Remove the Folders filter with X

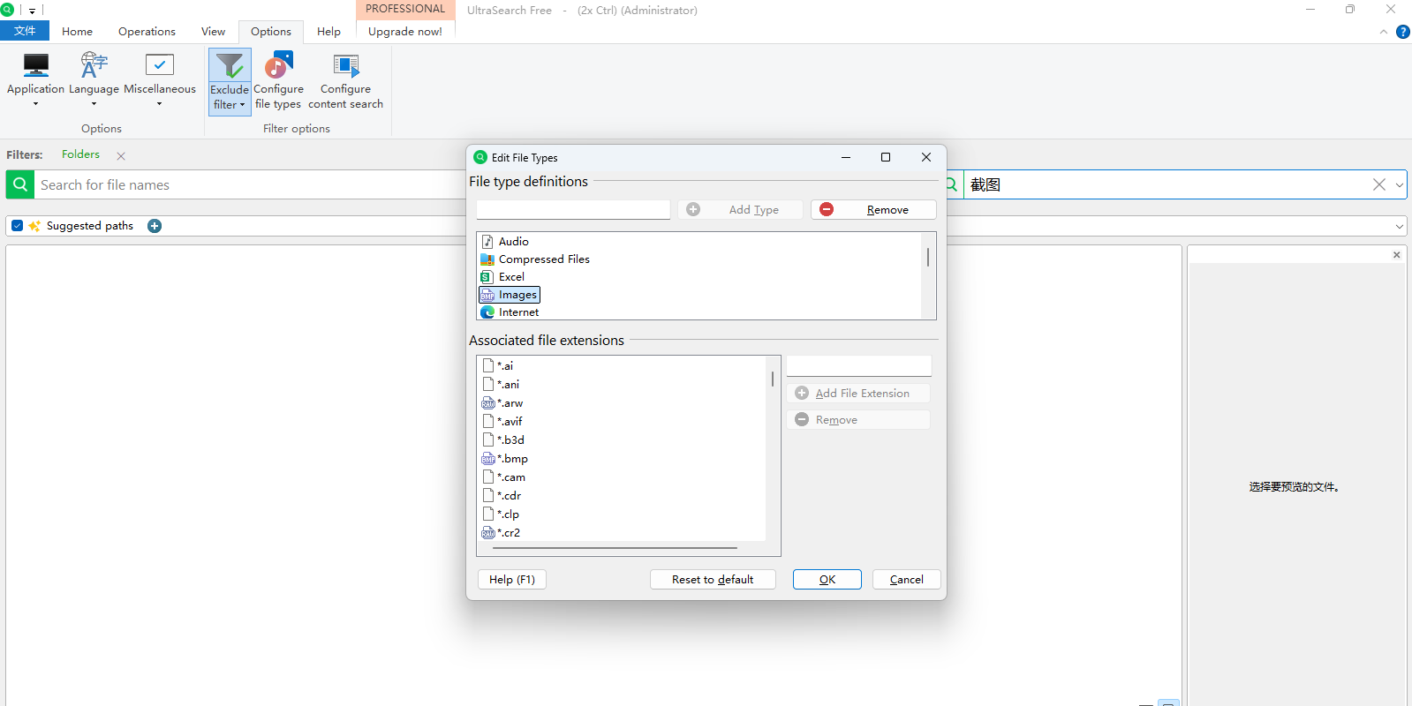click(121, 156)
